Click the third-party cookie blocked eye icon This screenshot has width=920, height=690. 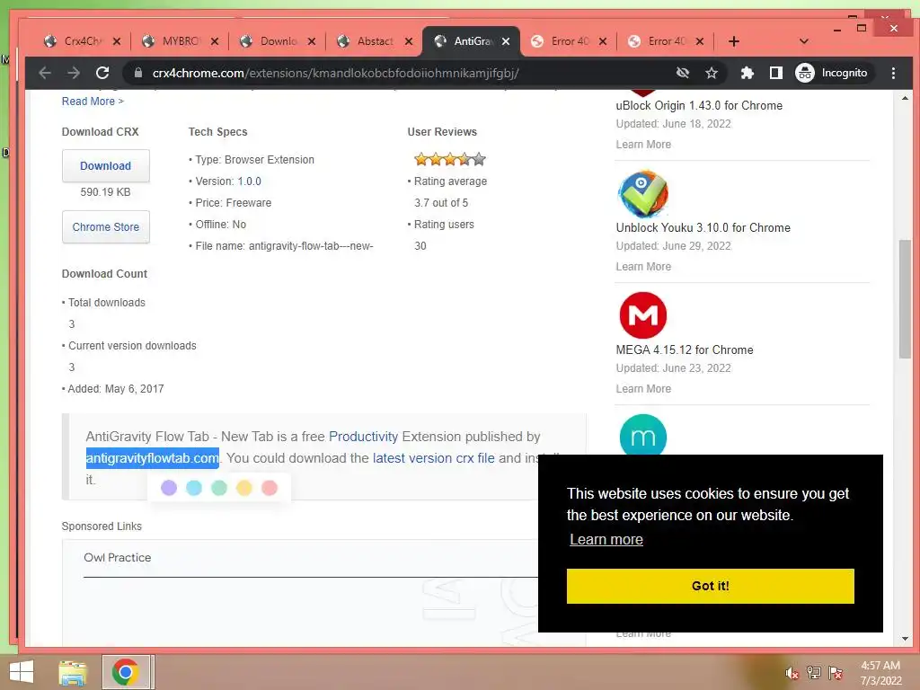pyautogui.click(x=683, y=73)
